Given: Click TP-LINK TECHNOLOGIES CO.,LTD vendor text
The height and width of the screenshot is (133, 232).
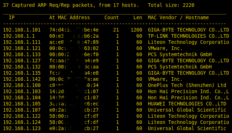Looking at the screenshot, I should (x=188, y=36).
